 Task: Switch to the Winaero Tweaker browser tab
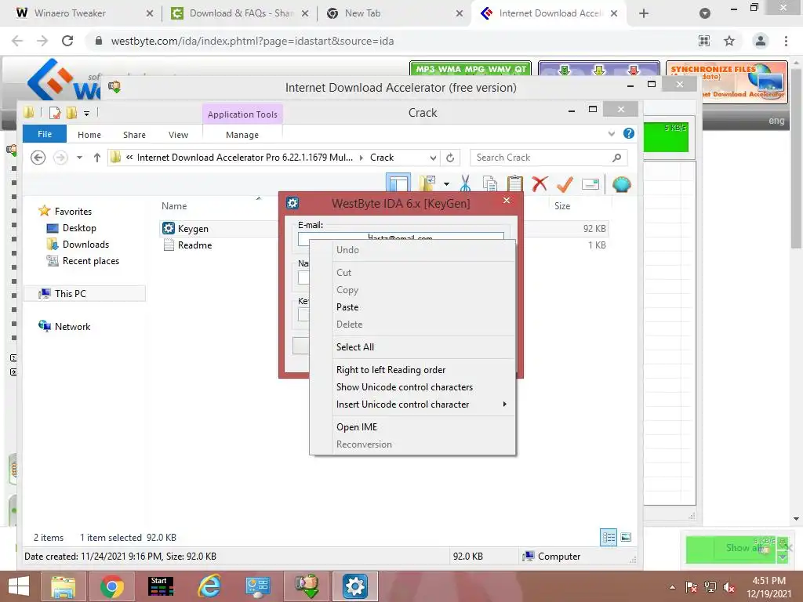(85, 13)
